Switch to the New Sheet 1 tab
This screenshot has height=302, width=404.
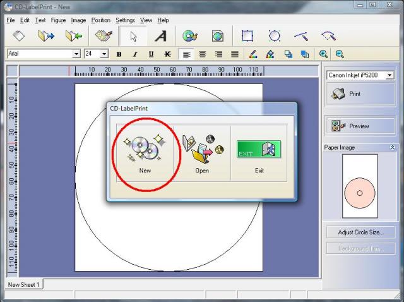pos(23,285)
